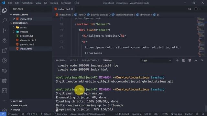Kill the terminal with trash icon
The image size is (207, 116).
click(190, 60)
